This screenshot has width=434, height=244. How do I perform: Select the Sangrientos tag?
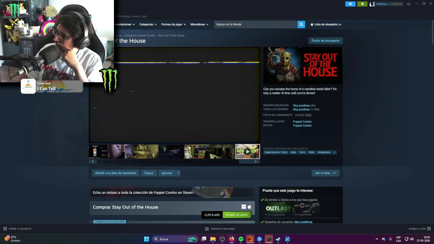[x=324, y=152]
